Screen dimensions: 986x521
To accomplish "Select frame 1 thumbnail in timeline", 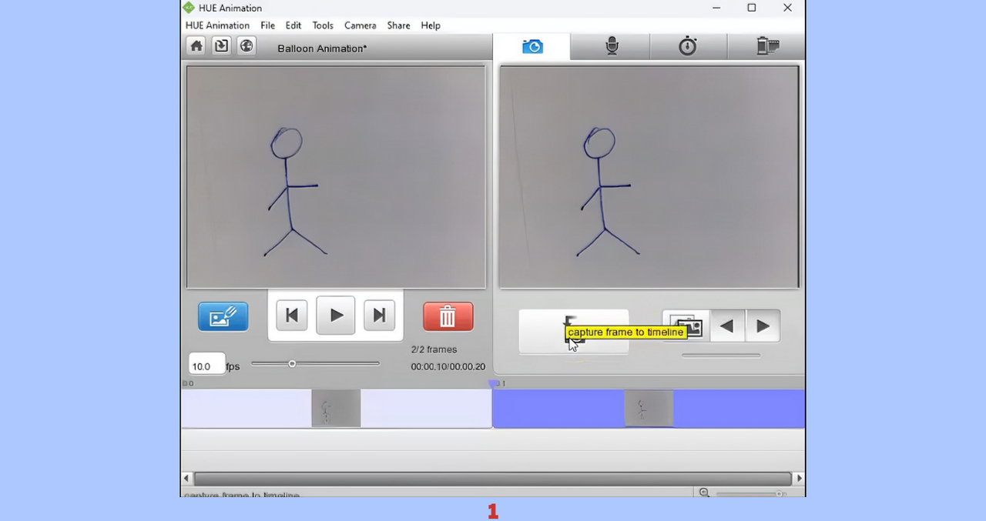I will pos(649,408).
